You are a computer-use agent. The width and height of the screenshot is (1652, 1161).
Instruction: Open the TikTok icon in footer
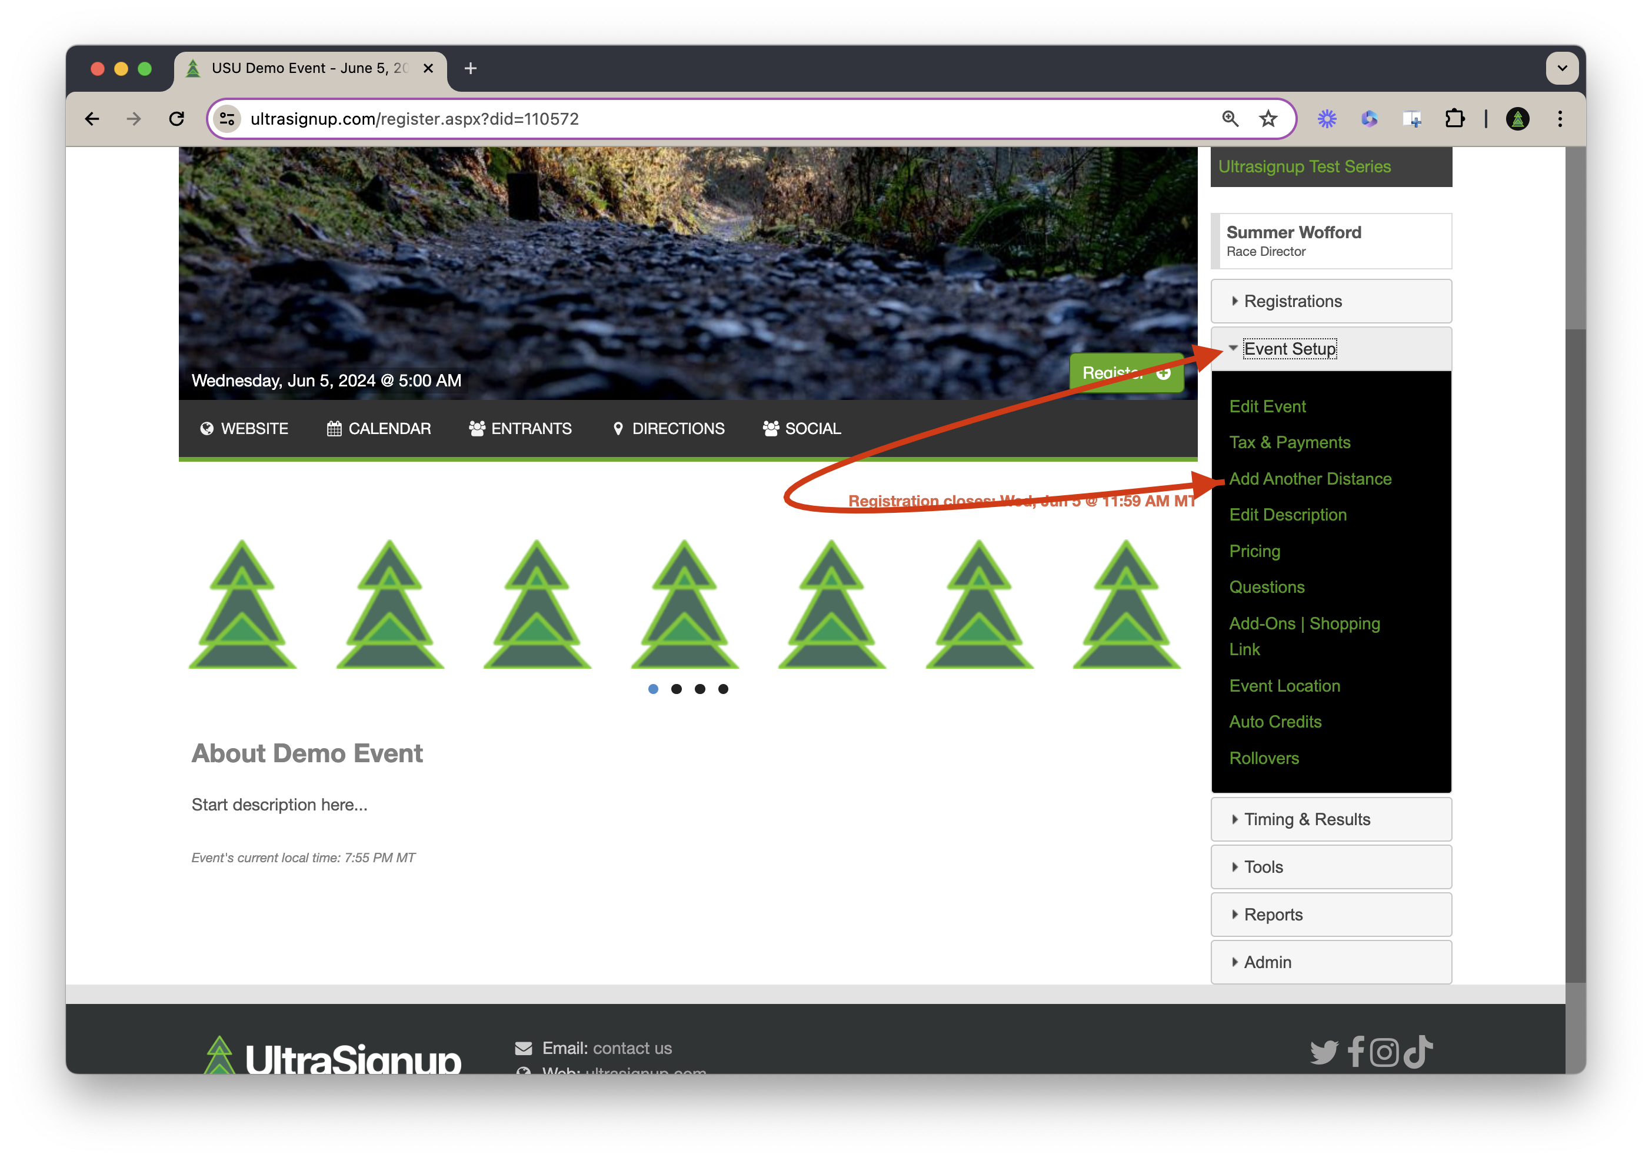point(1417,1052)
